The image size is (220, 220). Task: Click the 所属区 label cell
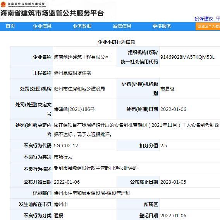coord(138,205)
